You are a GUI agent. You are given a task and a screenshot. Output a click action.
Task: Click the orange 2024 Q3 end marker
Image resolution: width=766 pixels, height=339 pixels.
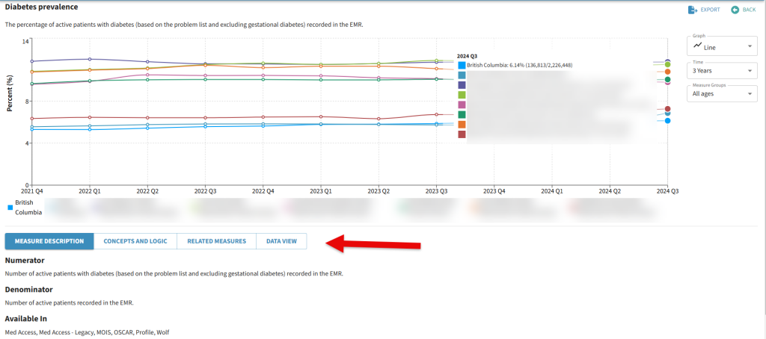tap(667, 71)
